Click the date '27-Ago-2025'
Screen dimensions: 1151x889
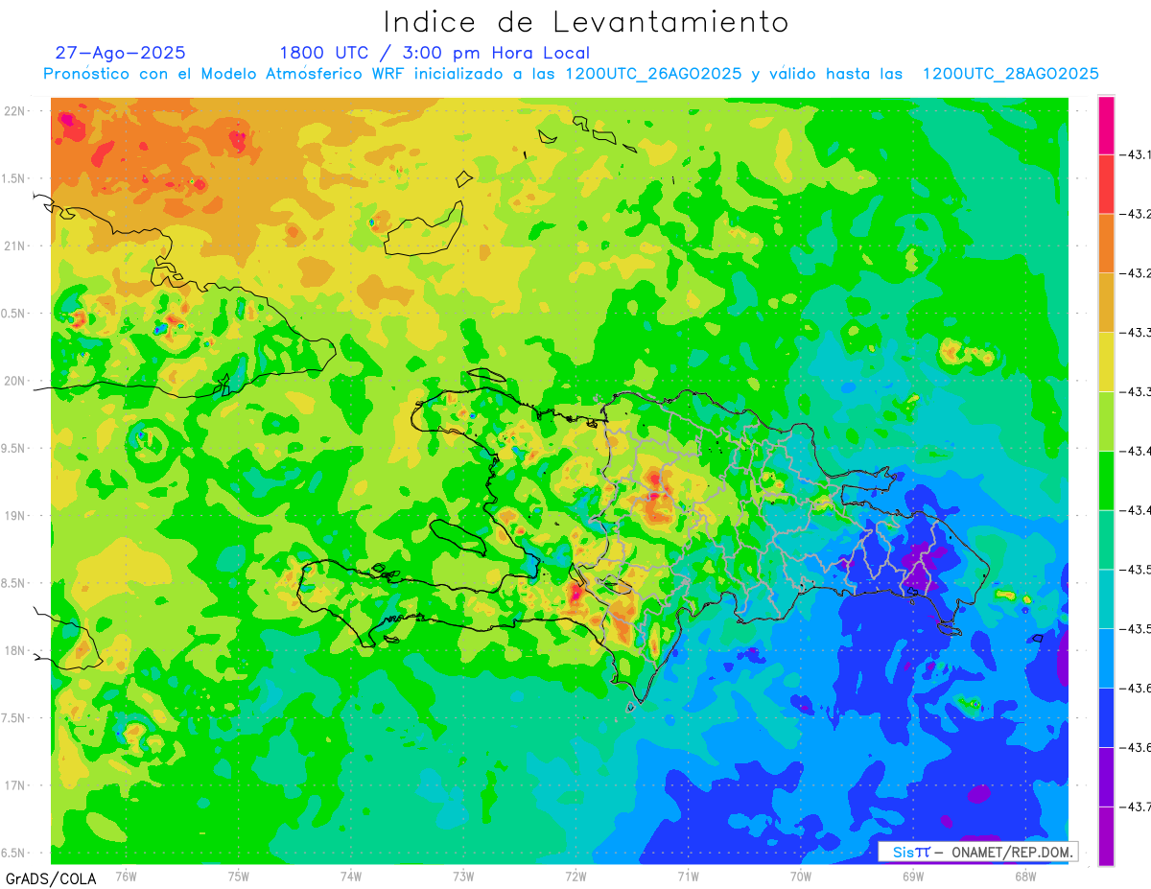121,53
